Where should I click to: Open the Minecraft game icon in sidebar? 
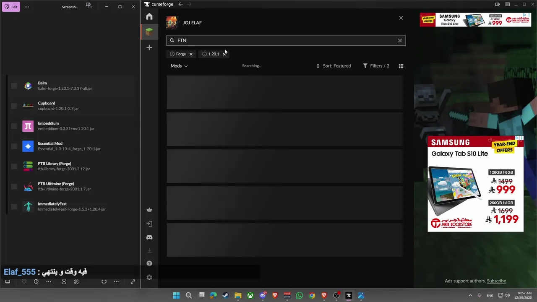149,31
